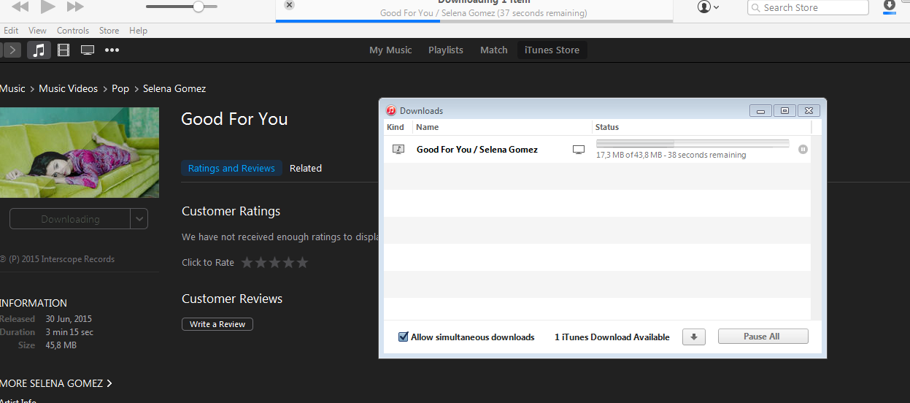Go forward with the navigation arrow
This screenshot has height=403, width=910.
12,50
